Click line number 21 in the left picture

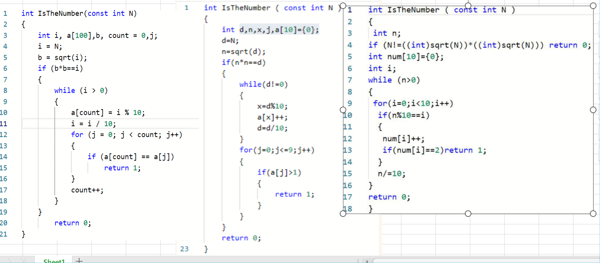4,234
